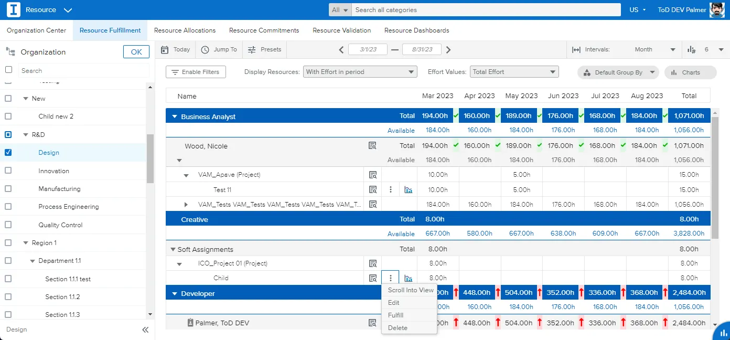The height and width of the screenshot is (340, 730).
Task: Switch to the Resource Commitments tab
Action: [264, 30]
